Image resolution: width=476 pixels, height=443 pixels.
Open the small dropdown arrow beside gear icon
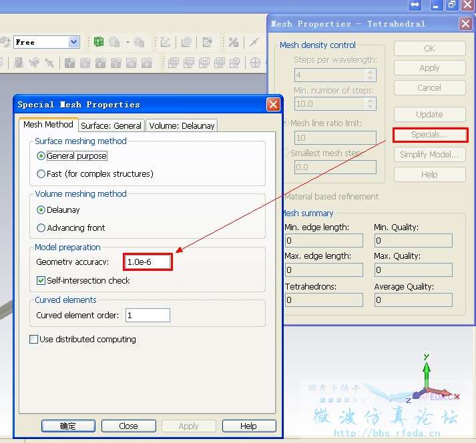[128, 42]
